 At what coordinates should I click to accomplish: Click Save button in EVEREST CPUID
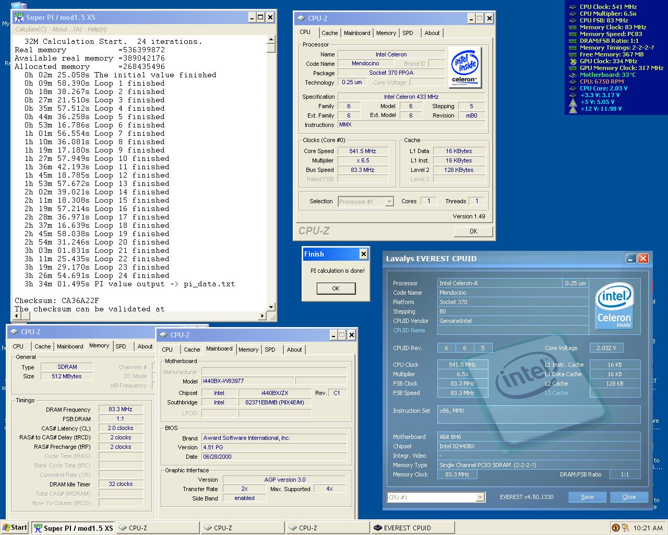[x=587, y=497]
